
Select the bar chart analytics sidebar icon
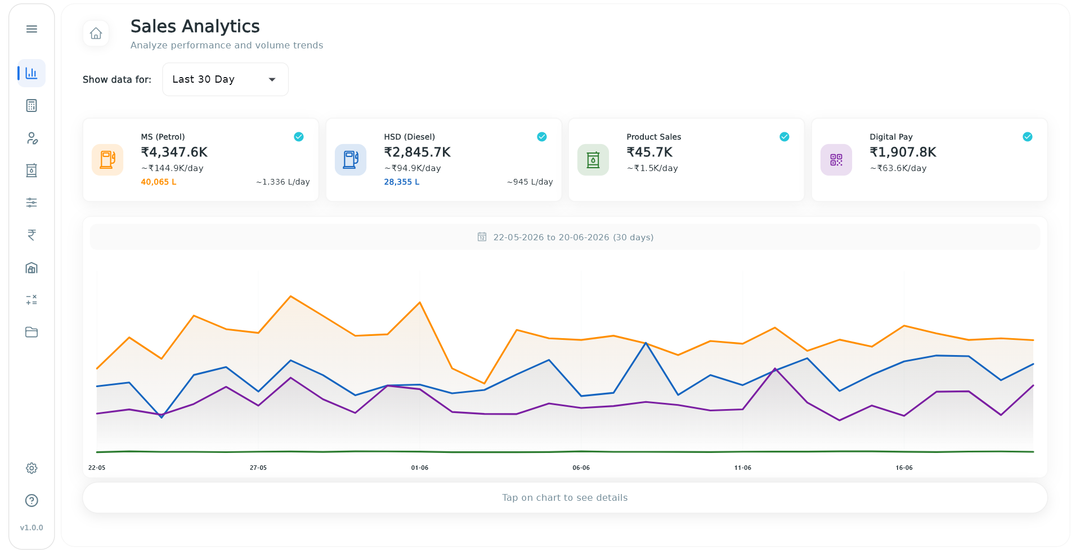pos(32,73)
